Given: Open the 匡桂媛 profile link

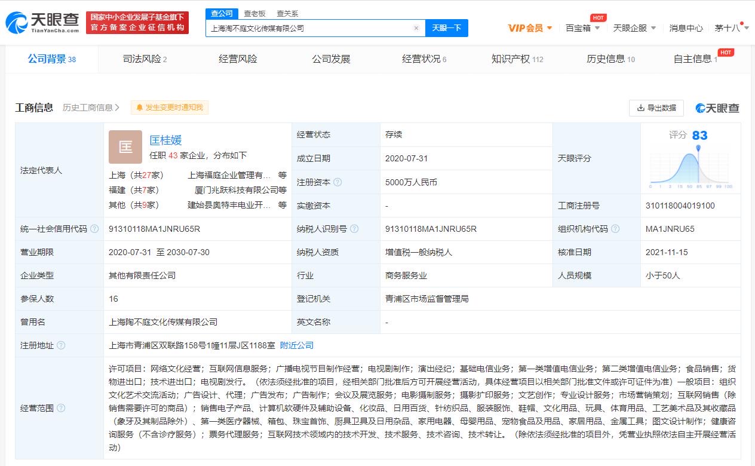Looking at the screenshot, I should pos(165,140).
